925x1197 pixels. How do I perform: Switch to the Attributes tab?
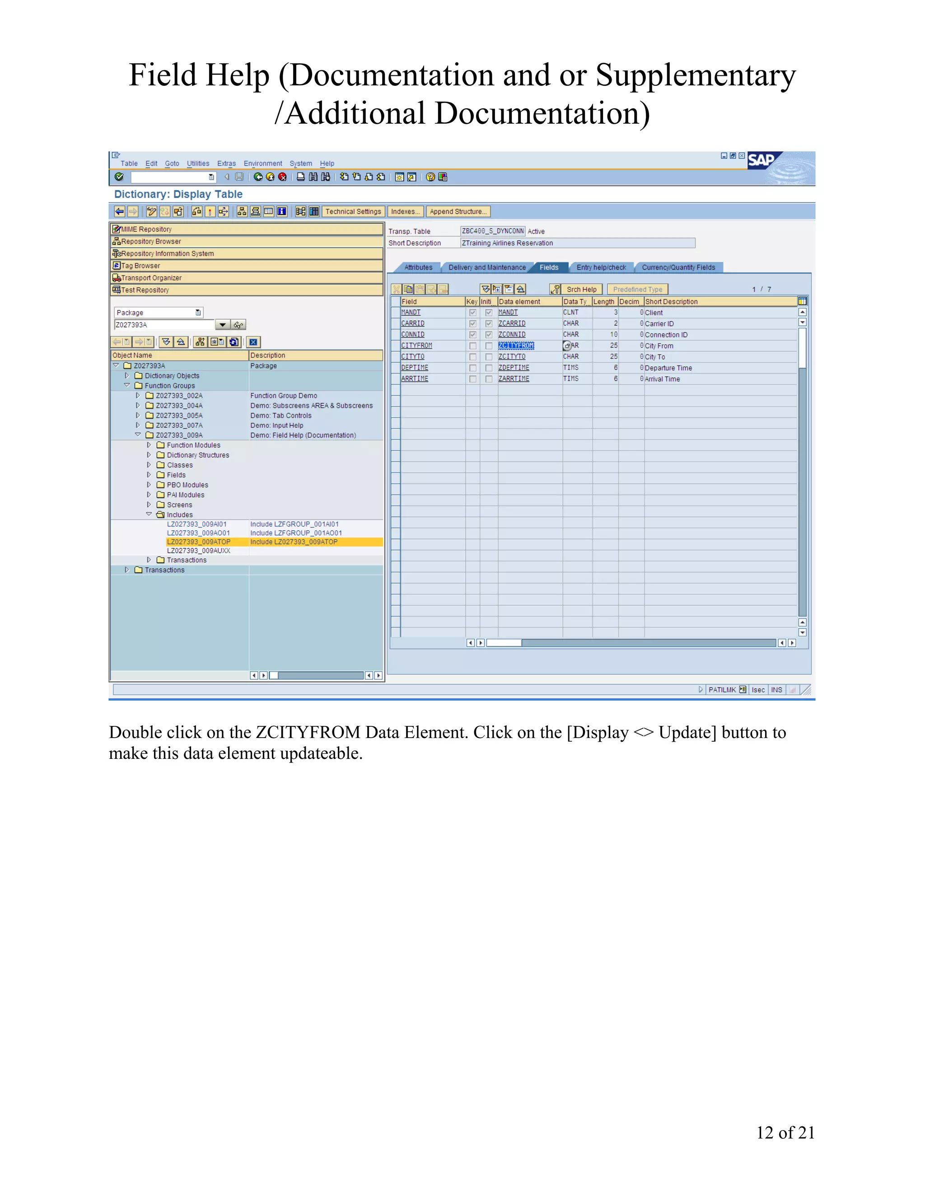(418, 267)
